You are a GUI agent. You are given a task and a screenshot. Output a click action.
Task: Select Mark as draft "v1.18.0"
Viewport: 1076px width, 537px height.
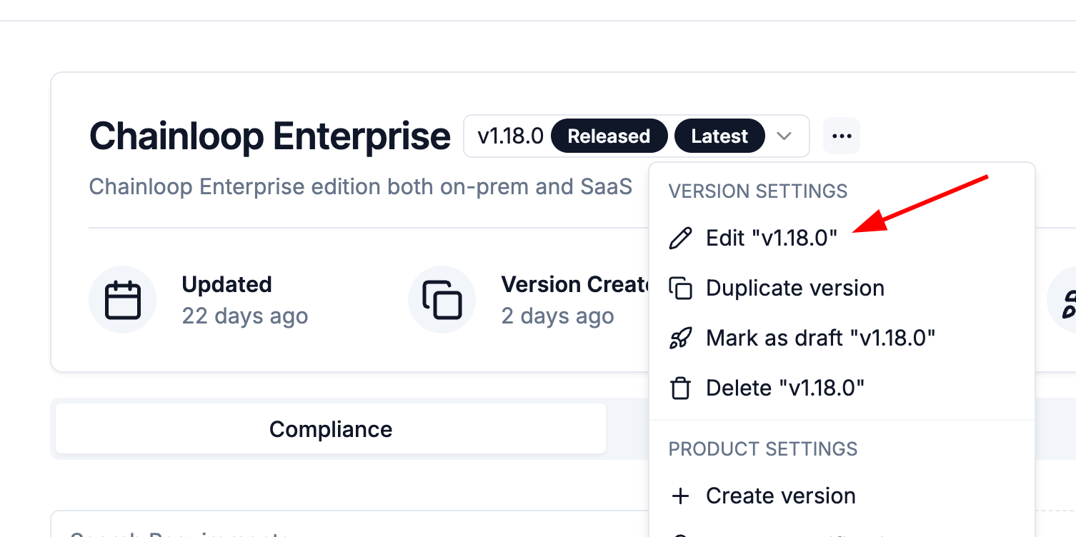click(820, 338)
